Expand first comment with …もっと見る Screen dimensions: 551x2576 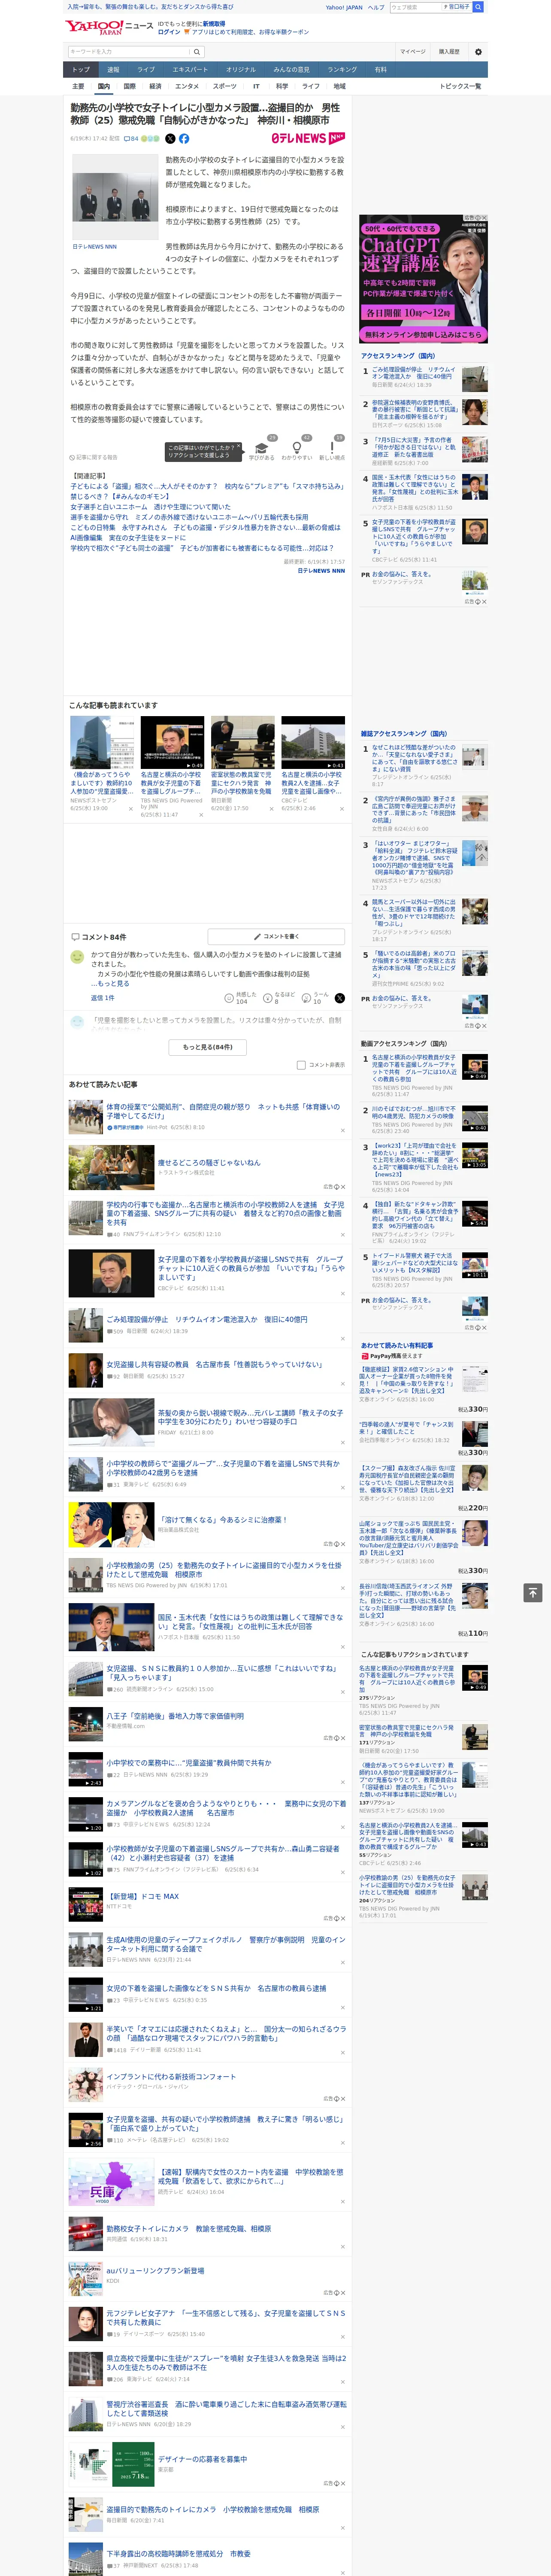coord(110,984)
